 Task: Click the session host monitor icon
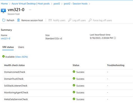[3, 11]
